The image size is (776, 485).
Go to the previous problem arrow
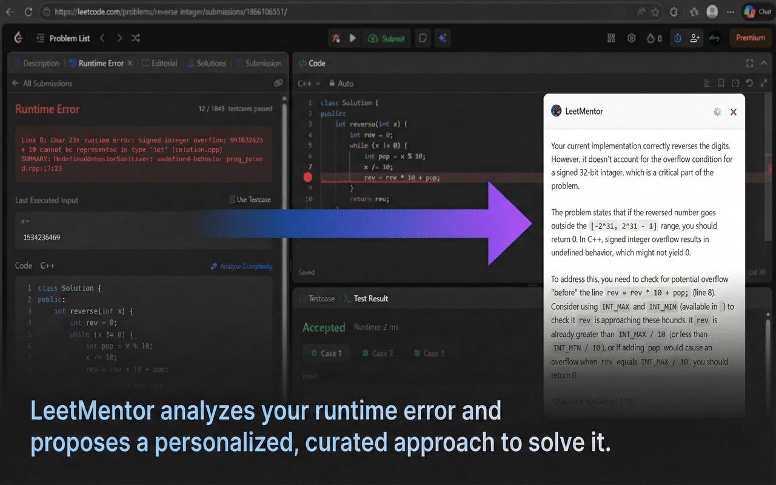point(102,38)
